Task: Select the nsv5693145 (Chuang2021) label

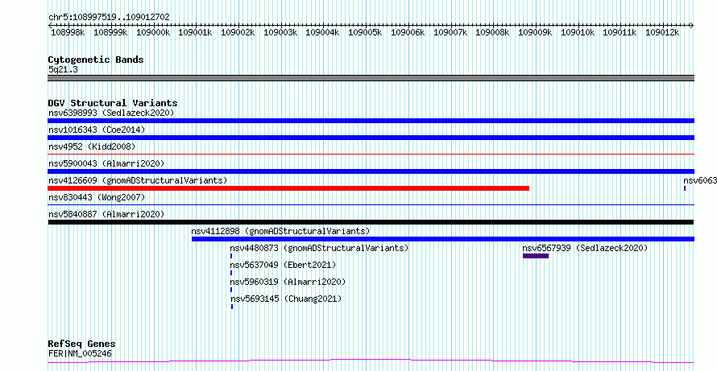Action: (x=285, y=299)
